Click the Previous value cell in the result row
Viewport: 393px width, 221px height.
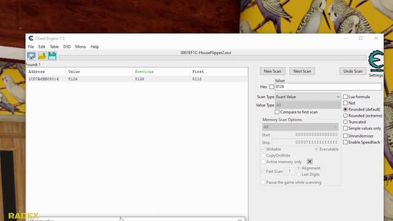(x=139, y=79)
